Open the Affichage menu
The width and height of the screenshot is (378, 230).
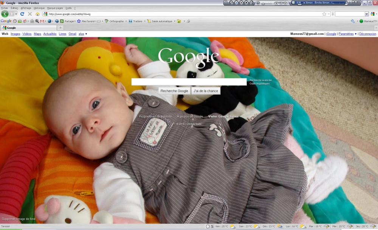pyautogui.click(x=26, y=8)
